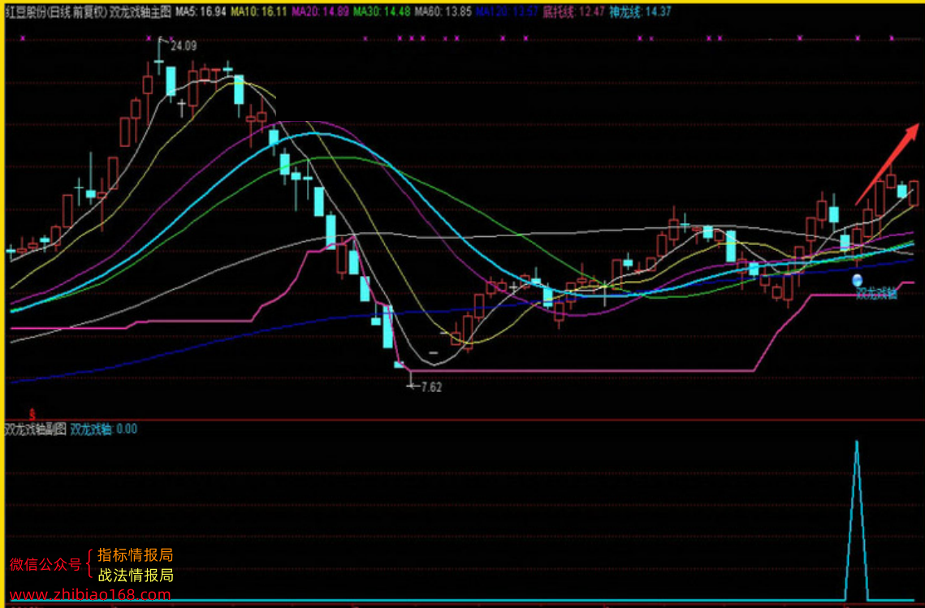Image resolution: width=925 pixels, height=608 pixels.
Task: Select the MA60: 13.85 indicator label
Action: pos(443,11)
